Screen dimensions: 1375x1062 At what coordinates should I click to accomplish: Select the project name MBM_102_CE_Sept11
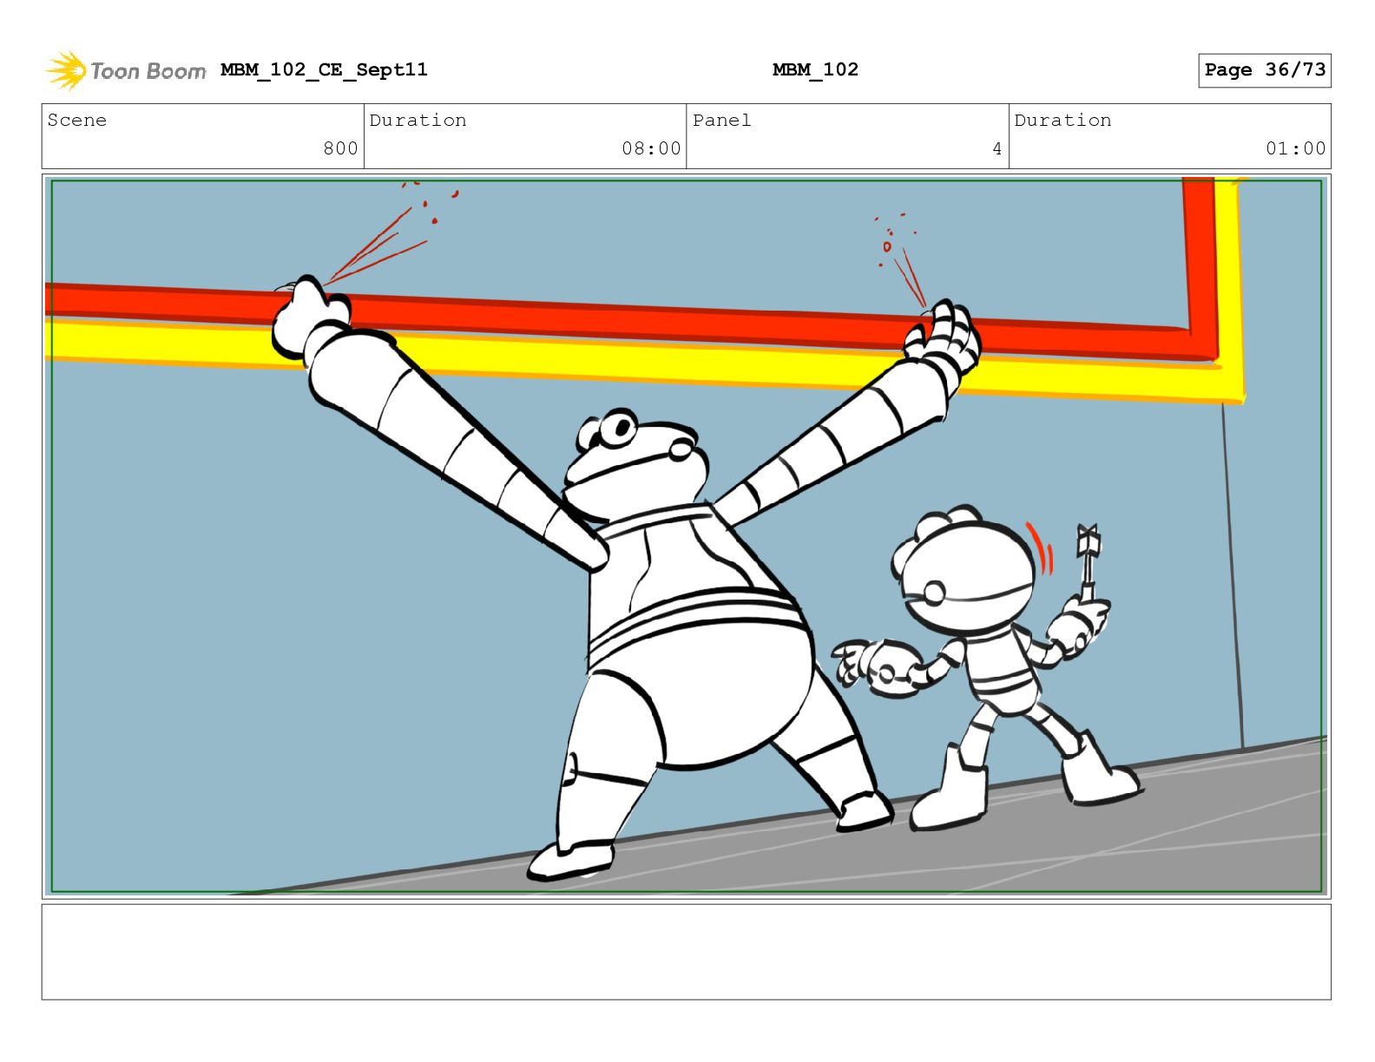tap(324, 69)
